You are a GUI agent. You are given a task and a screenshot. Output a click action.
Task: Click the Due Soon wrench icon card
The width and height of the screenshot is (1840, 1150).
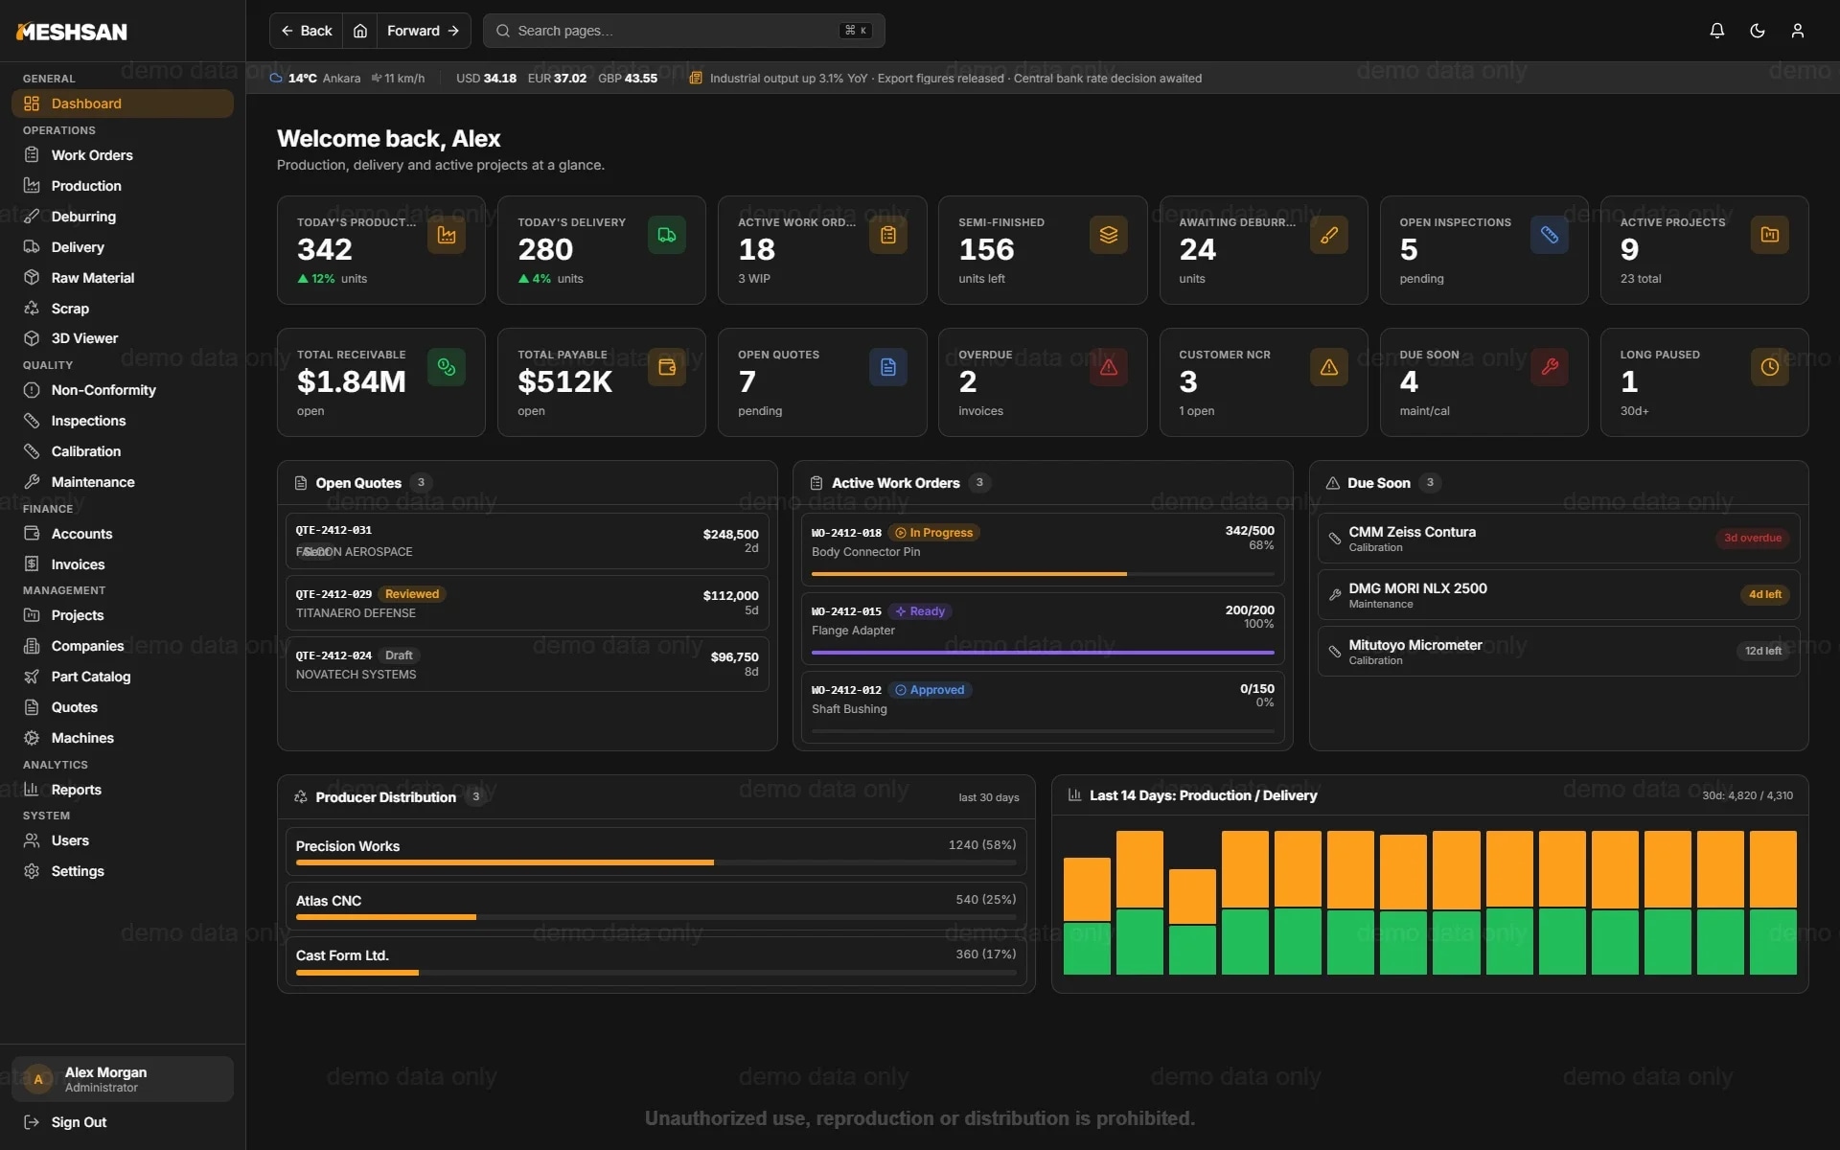pyautogui.click(x=1550, y=367)
